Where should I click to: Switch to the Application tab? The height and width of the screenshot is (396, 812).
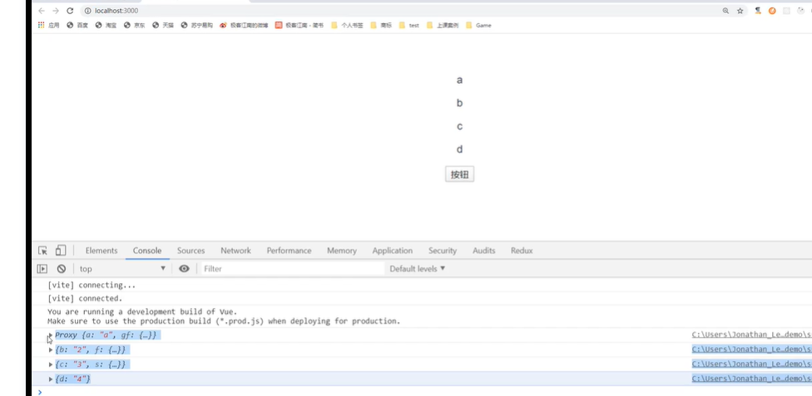pos(393,250)
